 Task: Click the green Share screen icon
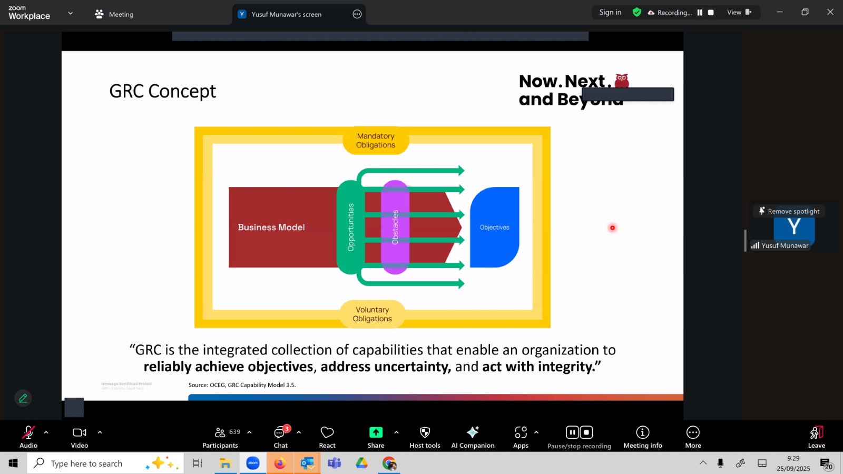coord(376,432)
